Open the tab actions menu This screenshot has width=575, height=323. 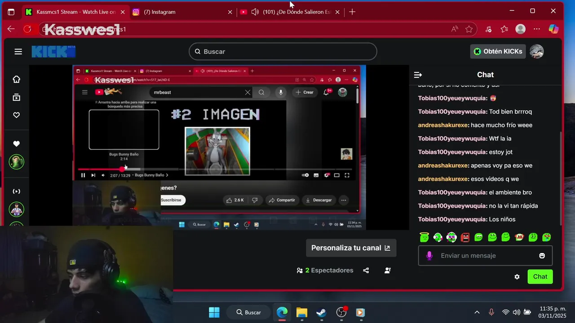11,12
